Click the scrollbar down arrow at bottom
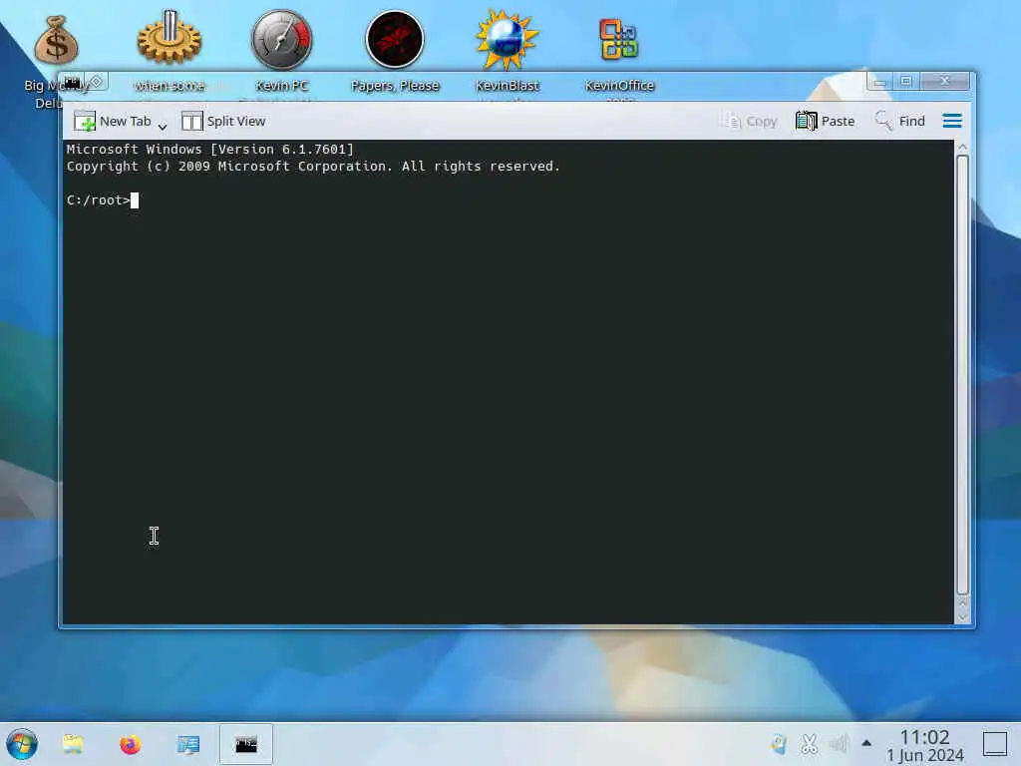The width and height of the screenshot is (1021, 766). click(x=962, y=617)
